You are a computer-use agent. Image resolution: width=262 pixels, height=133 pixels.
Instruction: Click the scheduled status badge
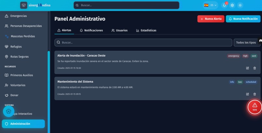click(x=251, y=82)
